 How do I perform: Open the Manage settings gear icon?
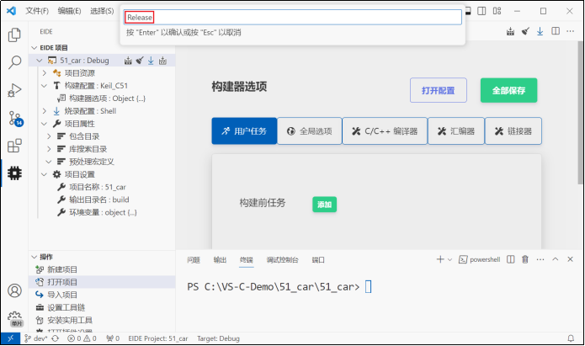[x=15, y=319]
